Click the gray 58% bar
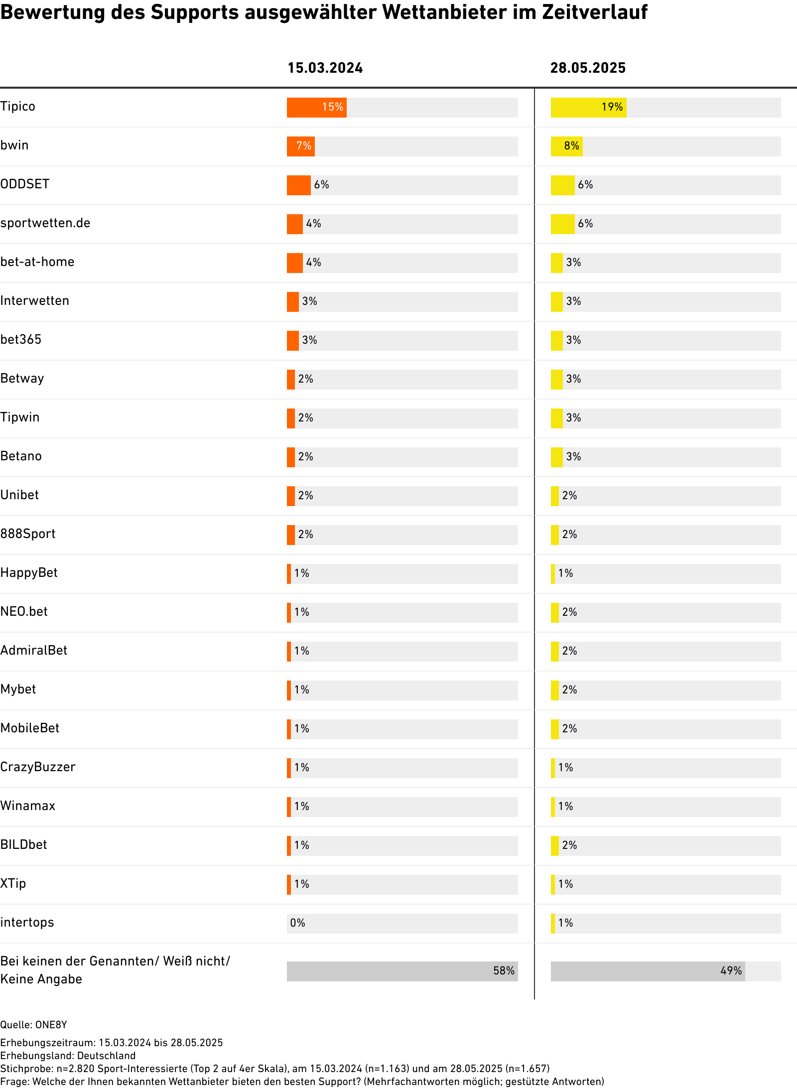797x1089 pixels. (x=402, y=971)
